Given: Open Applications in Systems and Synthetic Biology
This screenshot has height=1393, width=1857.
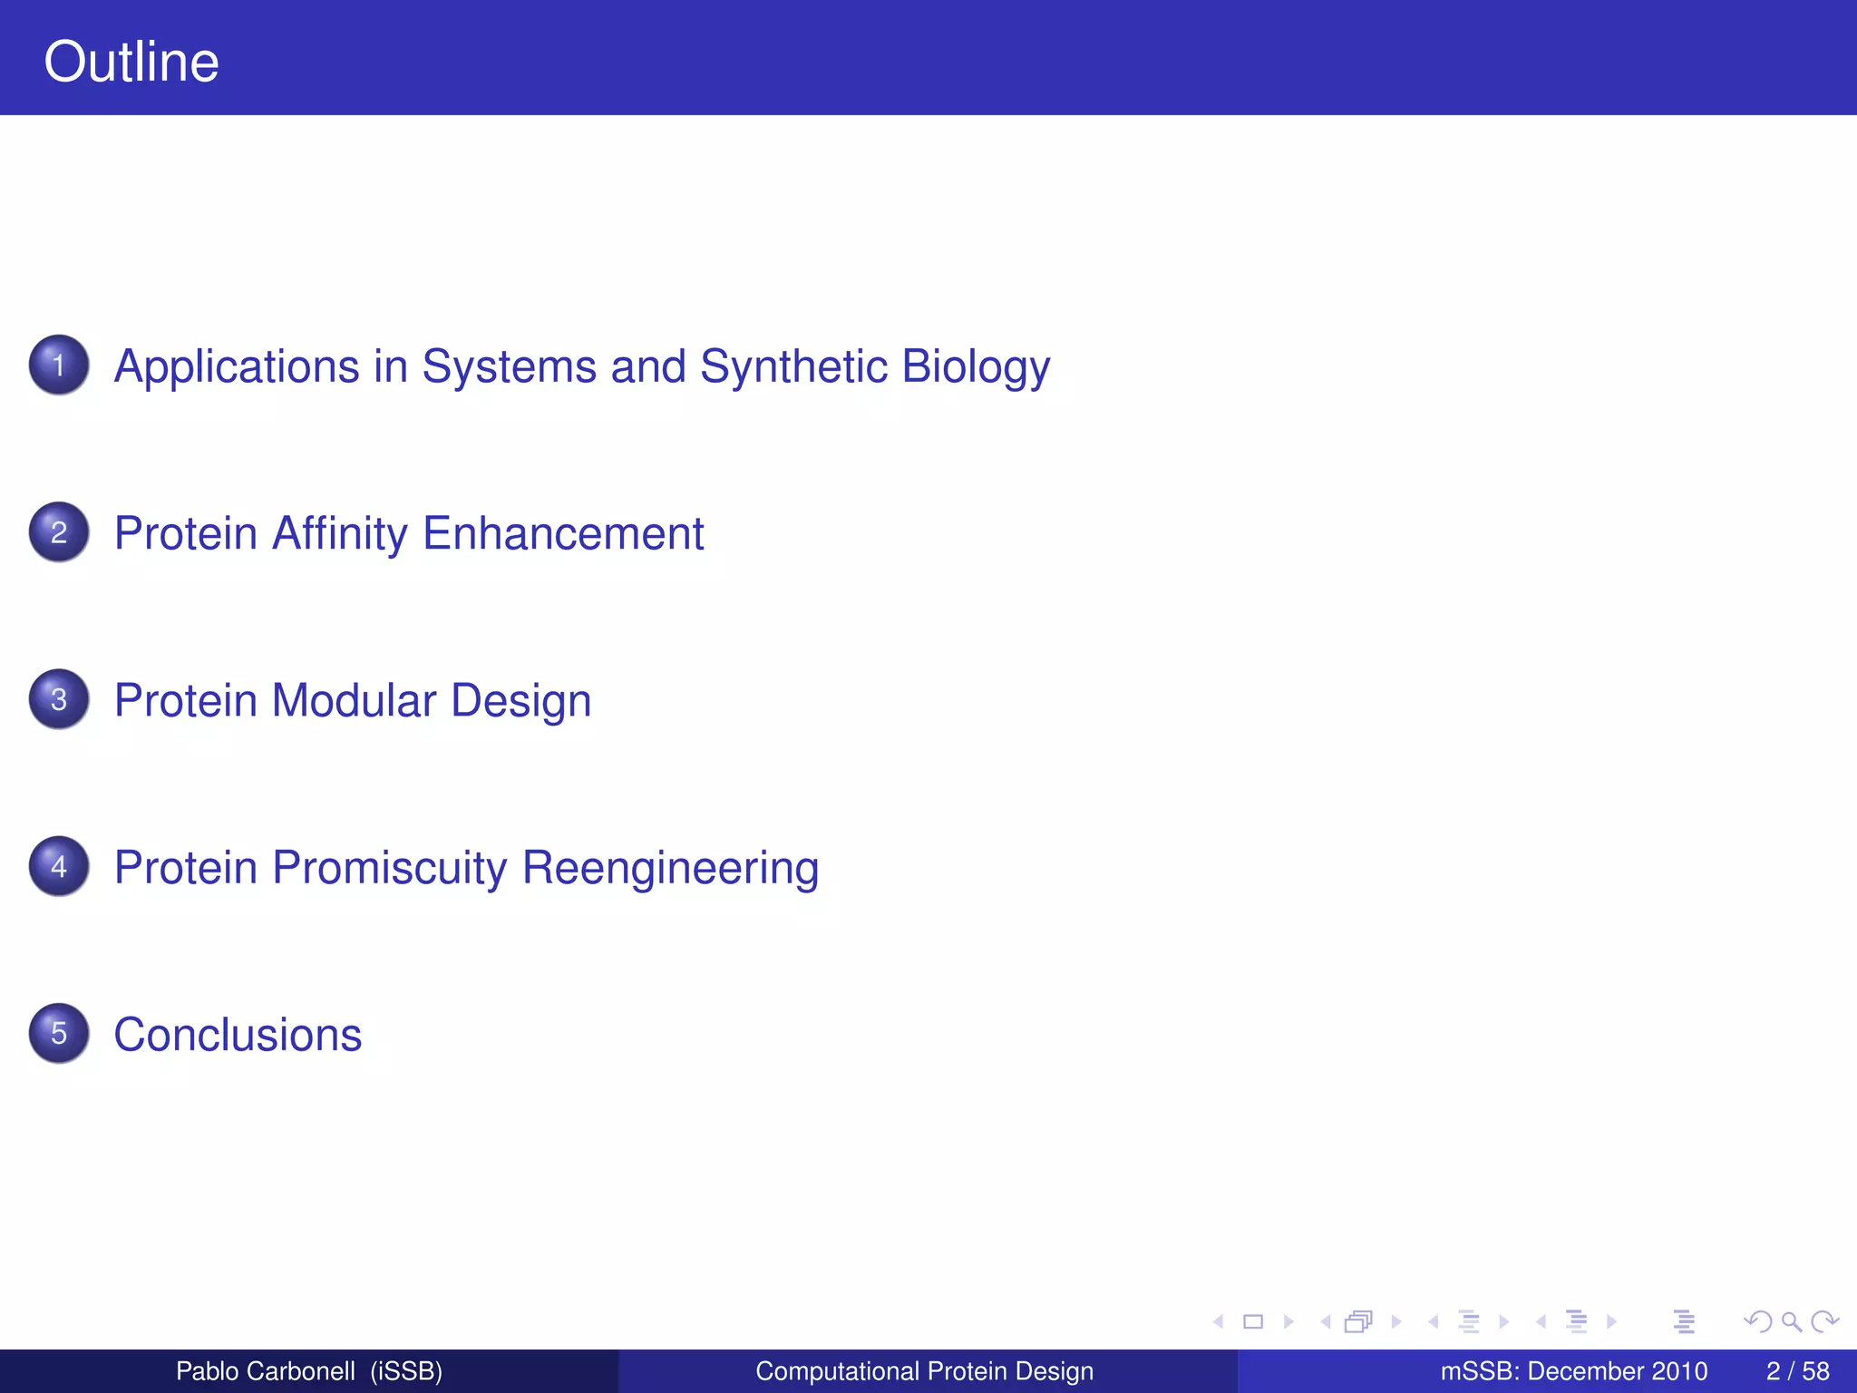Looking at the screenshot, I should tap(581, 366).
